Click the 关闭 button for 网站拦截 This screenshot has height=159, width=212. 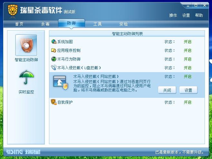(x=167, y=90)
